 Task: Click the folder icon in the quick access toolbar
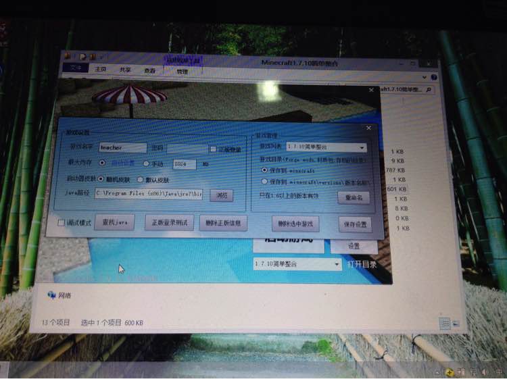(x=93, y=57)
